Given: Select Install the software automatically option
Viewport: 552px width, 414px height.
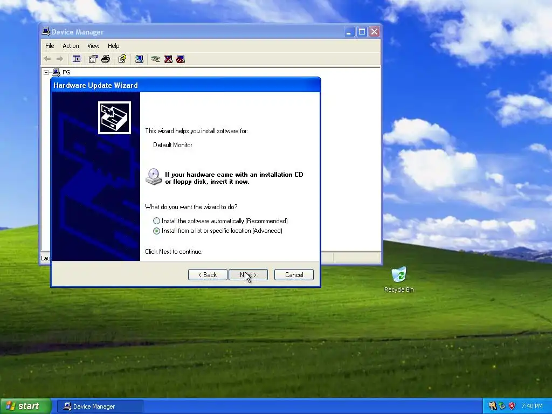Looking at the screenshot, I should tap(220, 220).
